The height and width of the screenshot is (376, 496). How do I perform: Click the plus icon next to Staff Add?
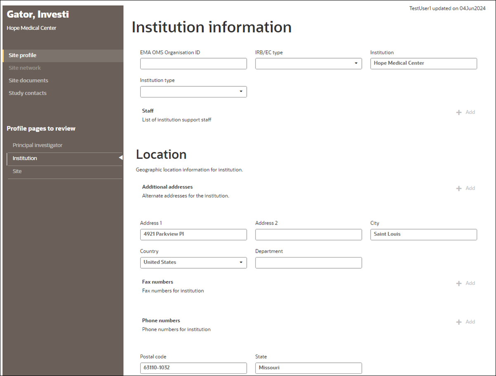(x=458, y=112)
